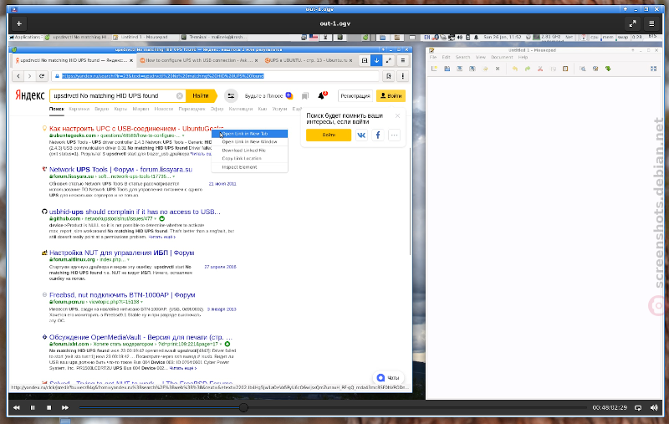Select 'Download Linked File' context menu item
The width and height of the screenshot is (669, 424).
249,151
